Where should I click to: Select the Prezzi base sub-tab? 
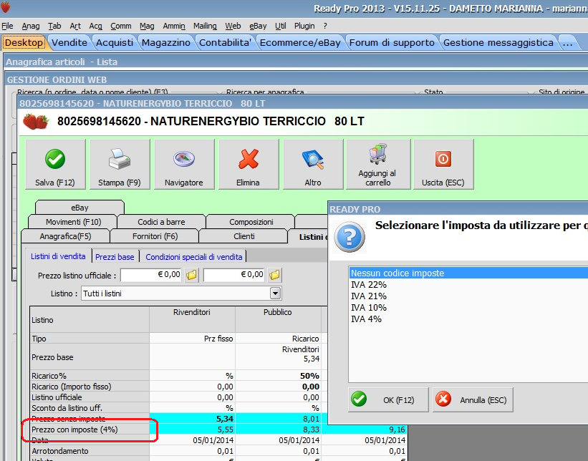tap(115, 257)
